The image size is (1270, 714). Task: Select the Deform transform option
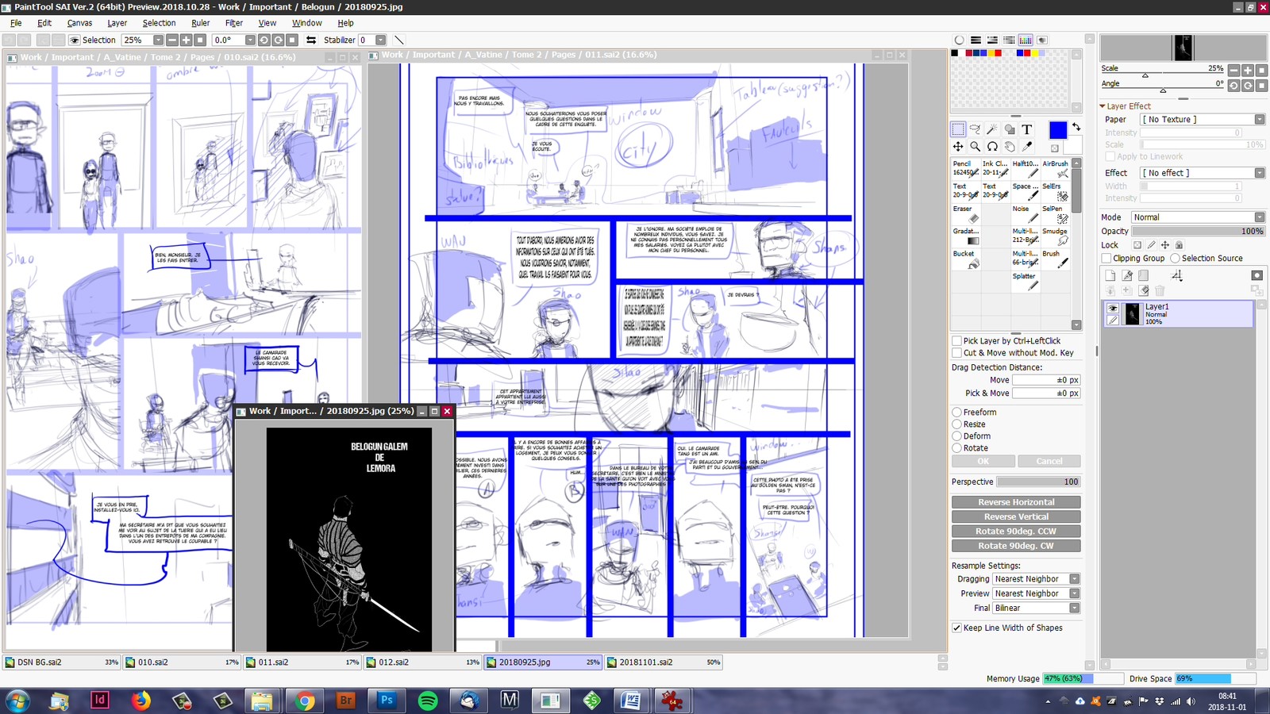point(957,436)
